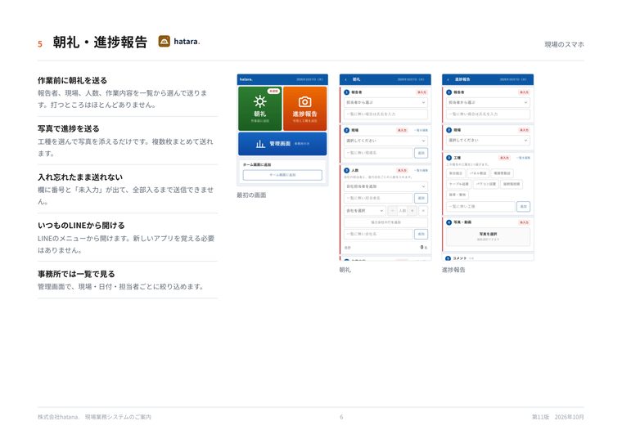Click the 一覧に無い工種 input field
Image resolution: width=622 pixels, height=439 pixels.
point(480,207)
